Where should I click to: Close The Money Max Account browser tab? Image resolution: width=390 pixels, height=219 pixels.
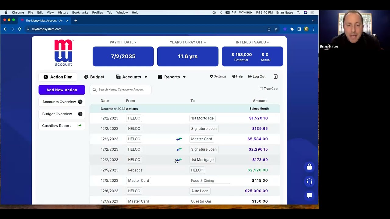click(67, 21)
